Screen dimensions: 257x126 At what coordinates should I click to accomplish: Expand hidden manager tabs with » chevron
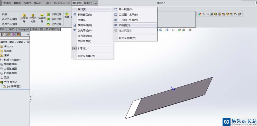click(x=28, y=34)
